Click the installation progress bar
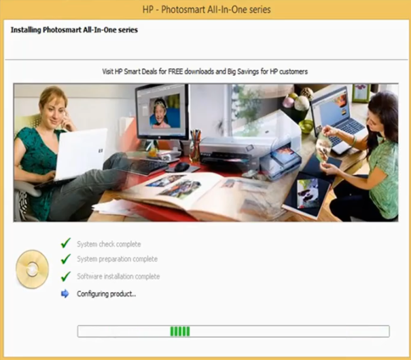The height and width of the screenshot is (360, 411). point(233,332)
